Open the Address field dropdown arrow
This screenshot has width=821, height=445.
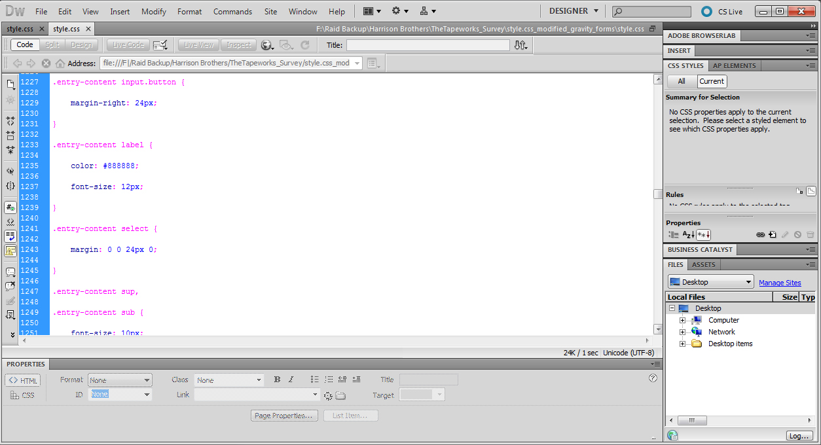(357, 63)
